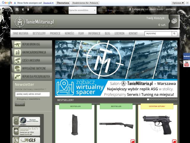Click the ammunition icon for Amunicja/Konserwacja

pos(18,52)
